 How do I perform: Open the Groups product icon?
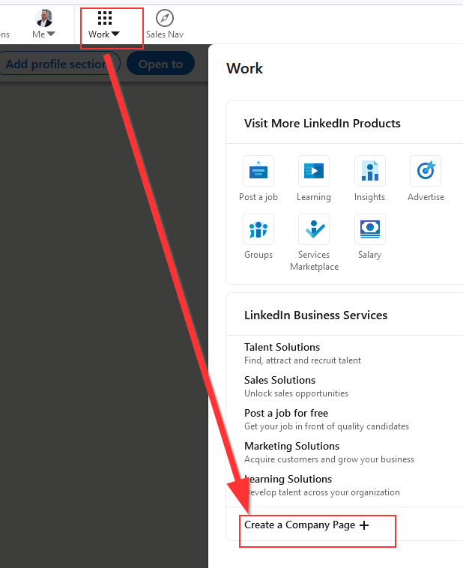[x=258, y=229]
